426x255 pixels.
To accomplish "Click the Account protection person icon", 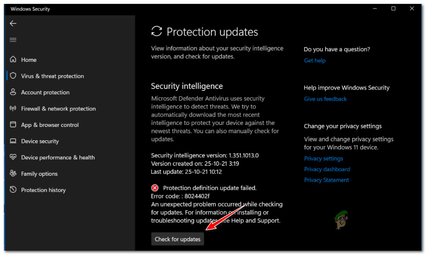I will [x=13, y=92].
